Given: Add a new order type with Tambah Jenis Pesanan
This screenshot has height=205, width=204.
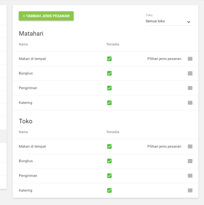Looking at the screenshot, I should [x=46, y=16].
